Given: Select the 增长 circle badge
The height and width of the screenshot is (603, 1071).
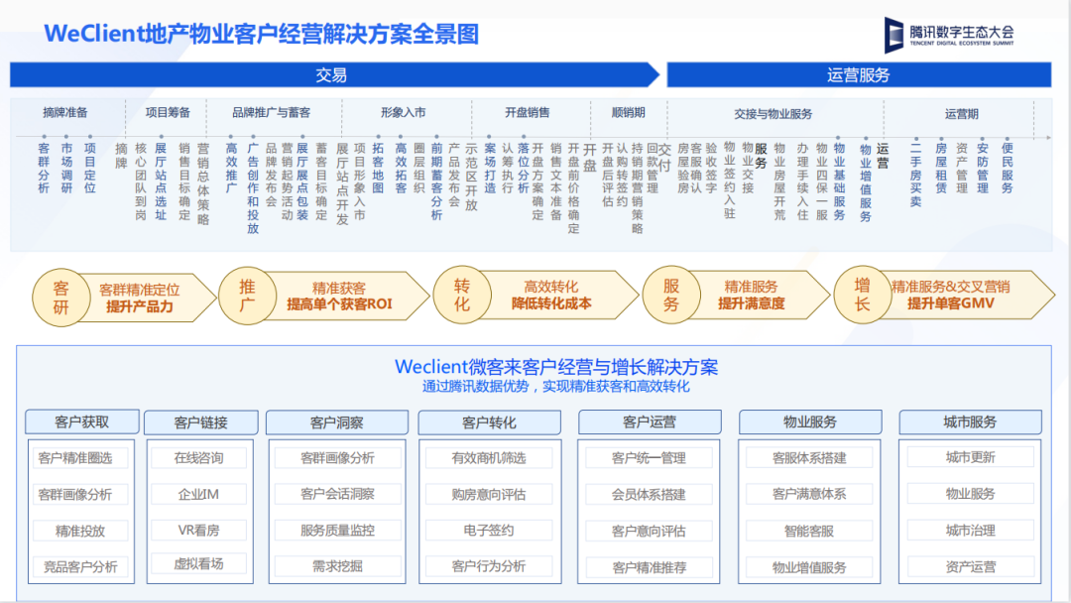Looking at the screenshot, I should pos(862,295).
